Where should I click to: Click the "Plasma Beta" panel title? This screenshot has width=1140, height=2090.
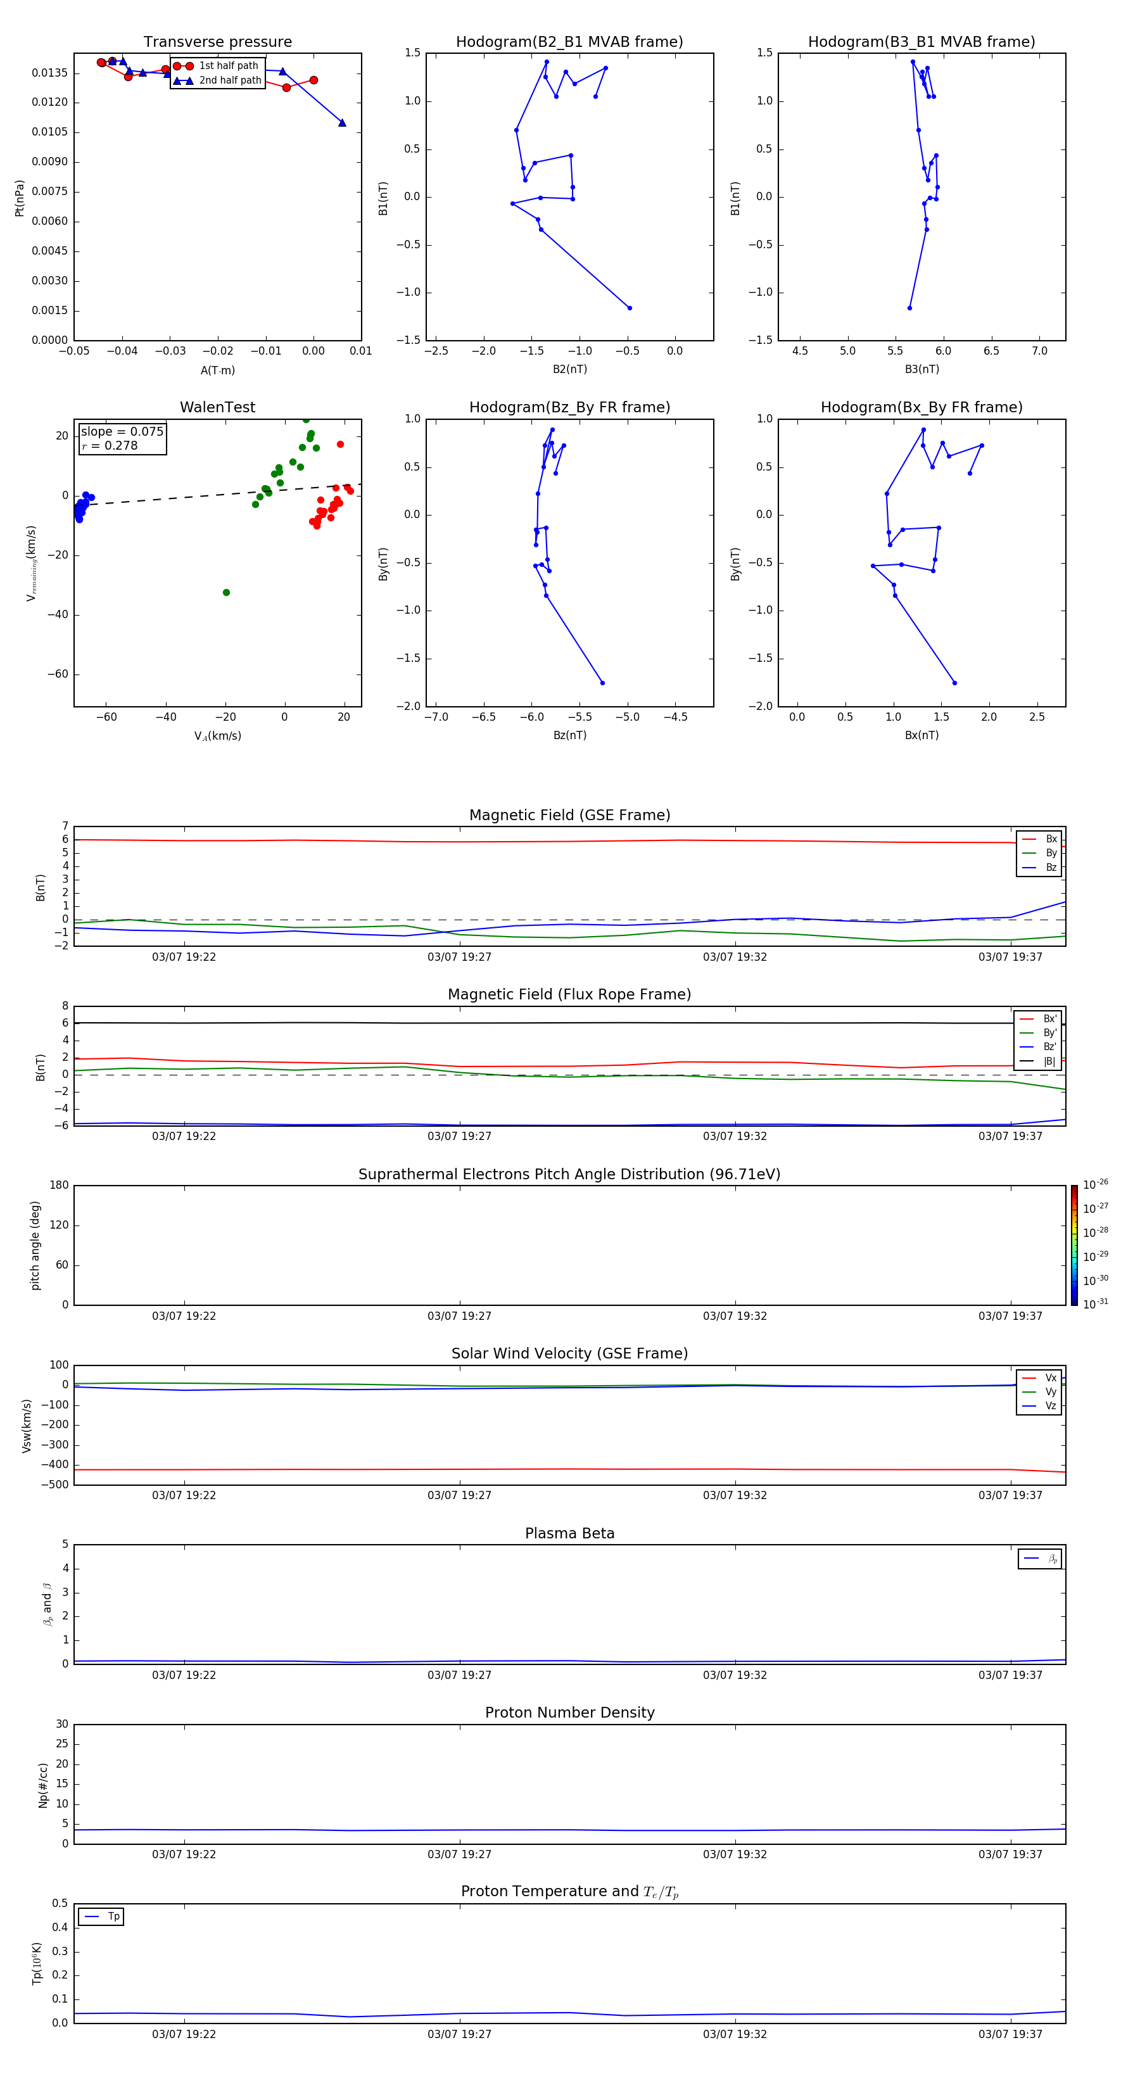click(569, 1534)
